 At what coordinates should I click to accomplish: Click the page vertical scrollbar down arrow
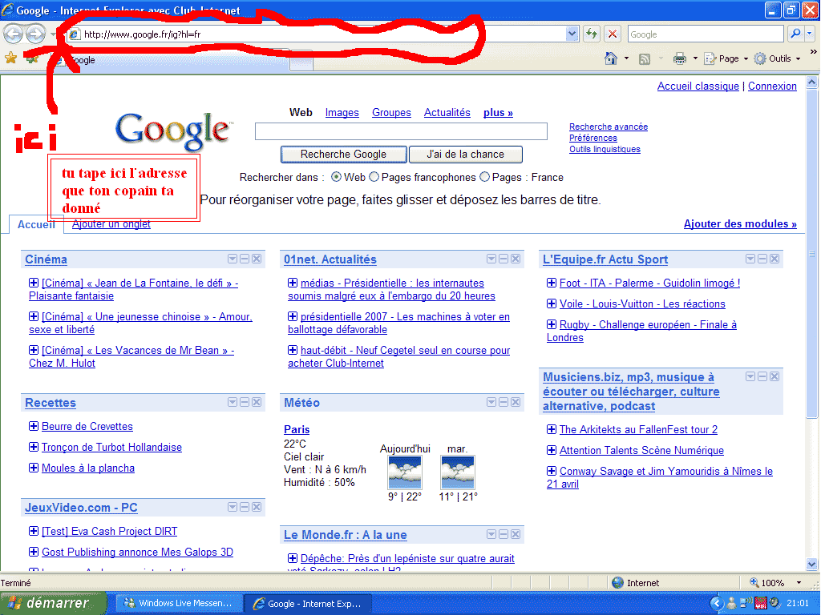[x=811, y=564]
